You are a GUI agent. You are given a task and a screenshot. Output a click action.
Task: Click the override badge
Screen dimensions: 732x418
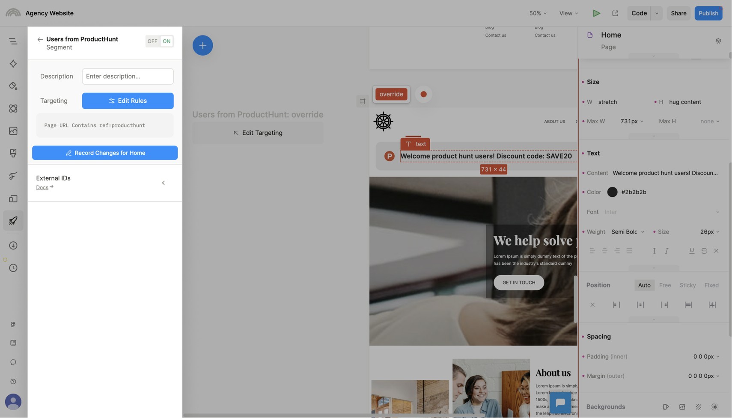[x=391, y=95]
